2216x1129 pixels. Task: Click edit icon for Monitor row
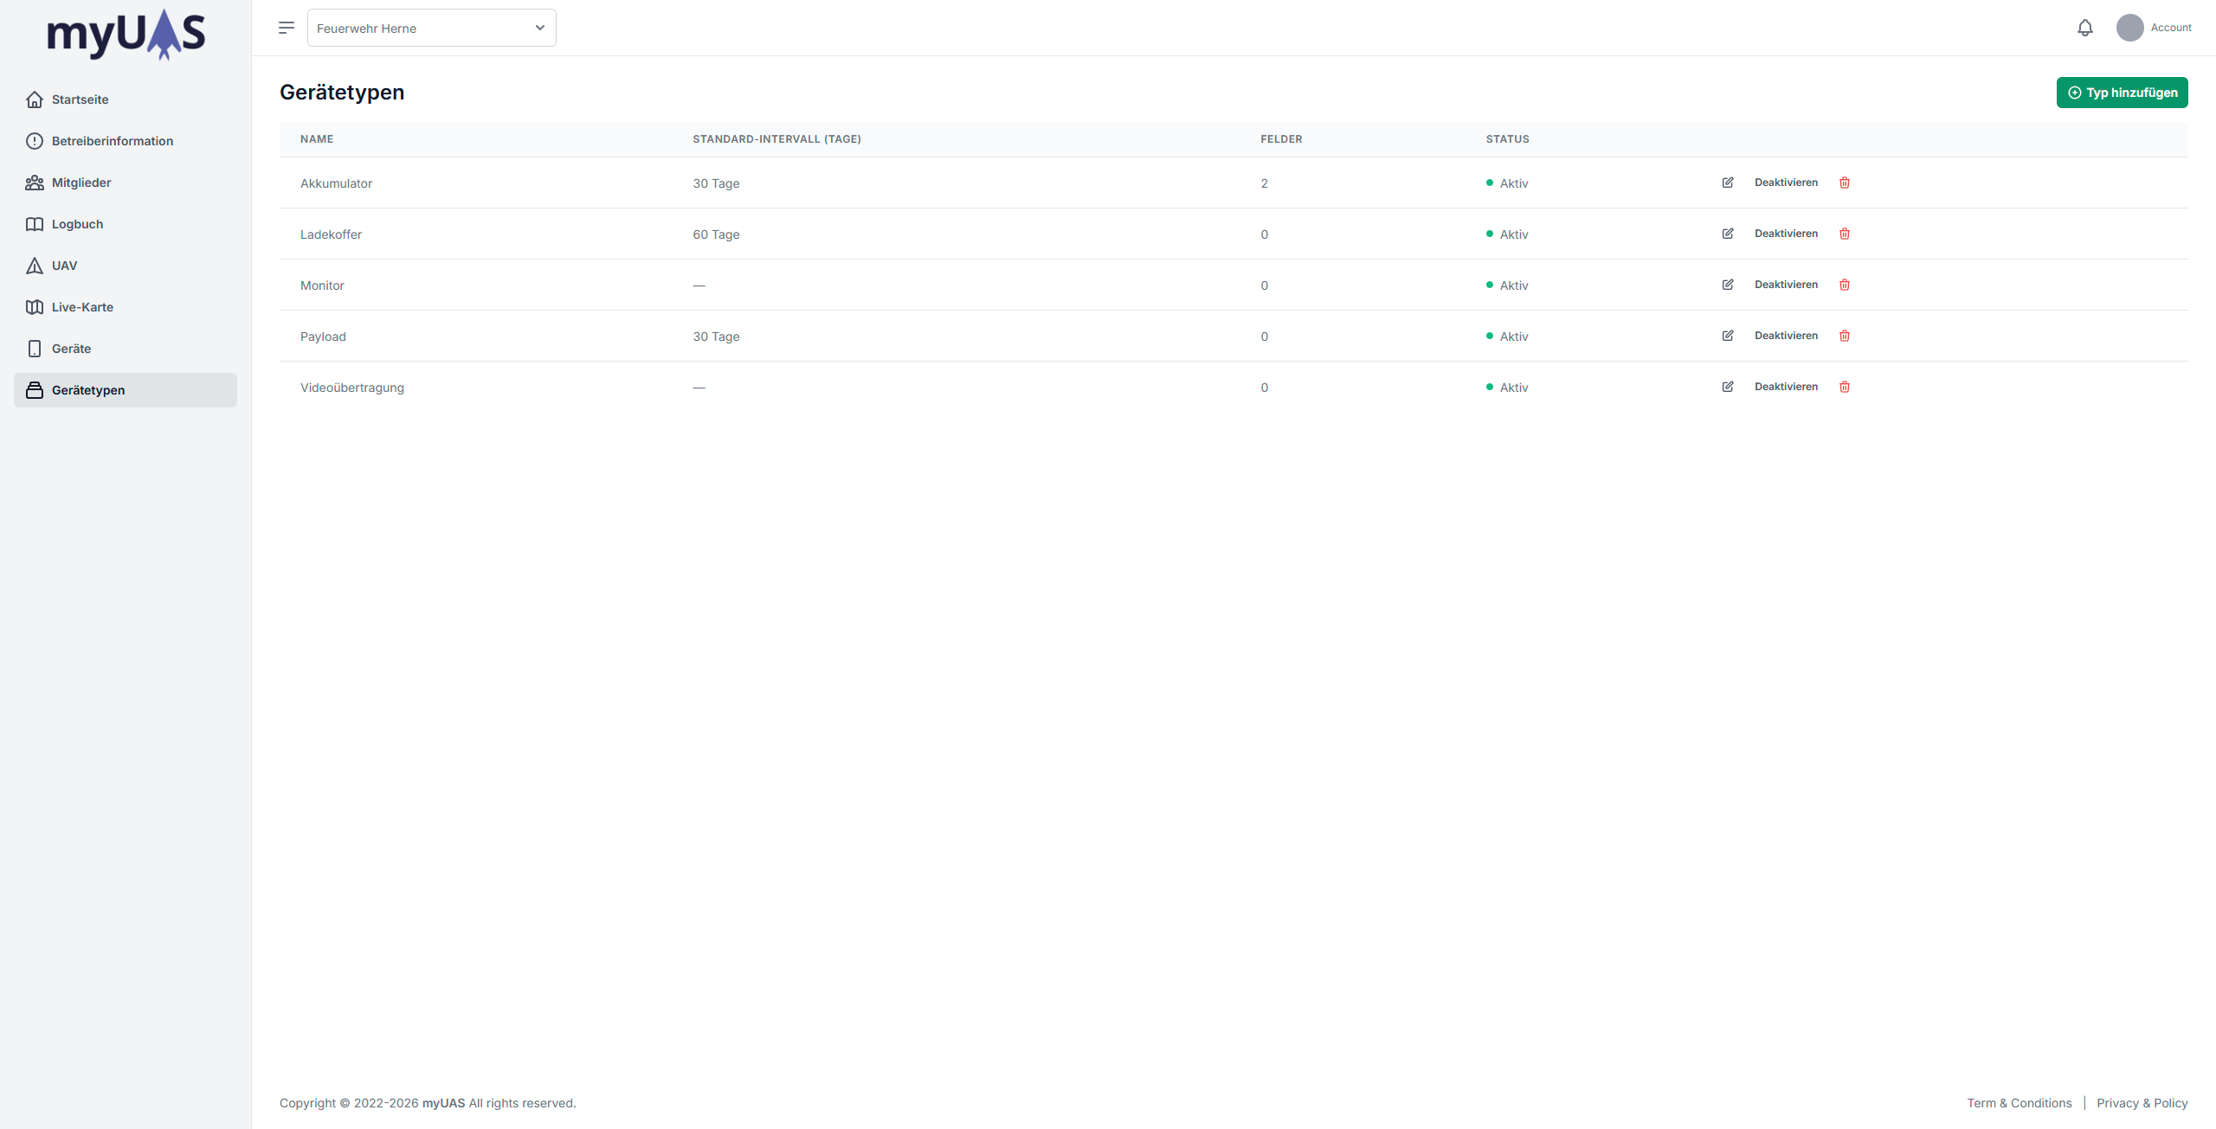pos(1728,285)
